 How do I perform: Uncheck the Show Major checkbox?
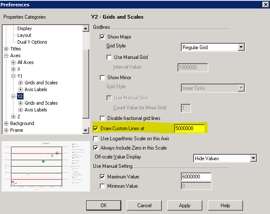(102, 37)
